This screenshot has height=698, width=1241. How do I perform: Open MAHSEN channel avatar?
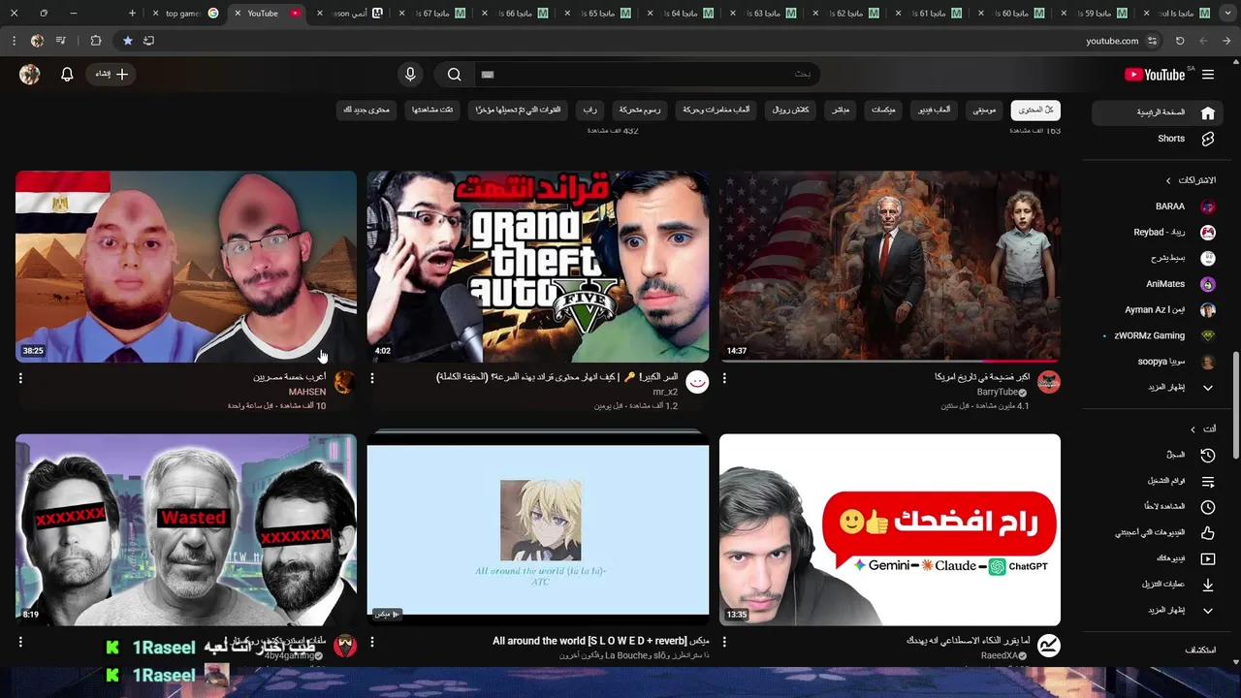344,382
